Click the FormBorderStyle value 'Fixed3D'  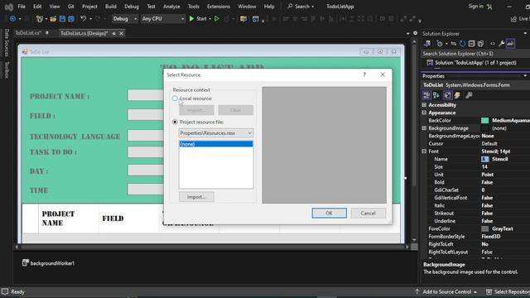point(491,237)
